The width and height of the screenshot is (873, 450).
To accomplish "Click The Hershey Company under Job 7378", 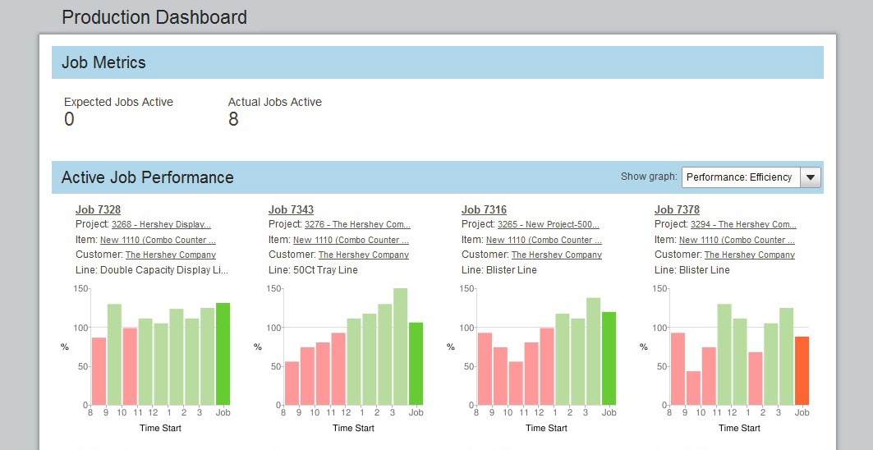I will pyautogui.click(x=750, y=255).
